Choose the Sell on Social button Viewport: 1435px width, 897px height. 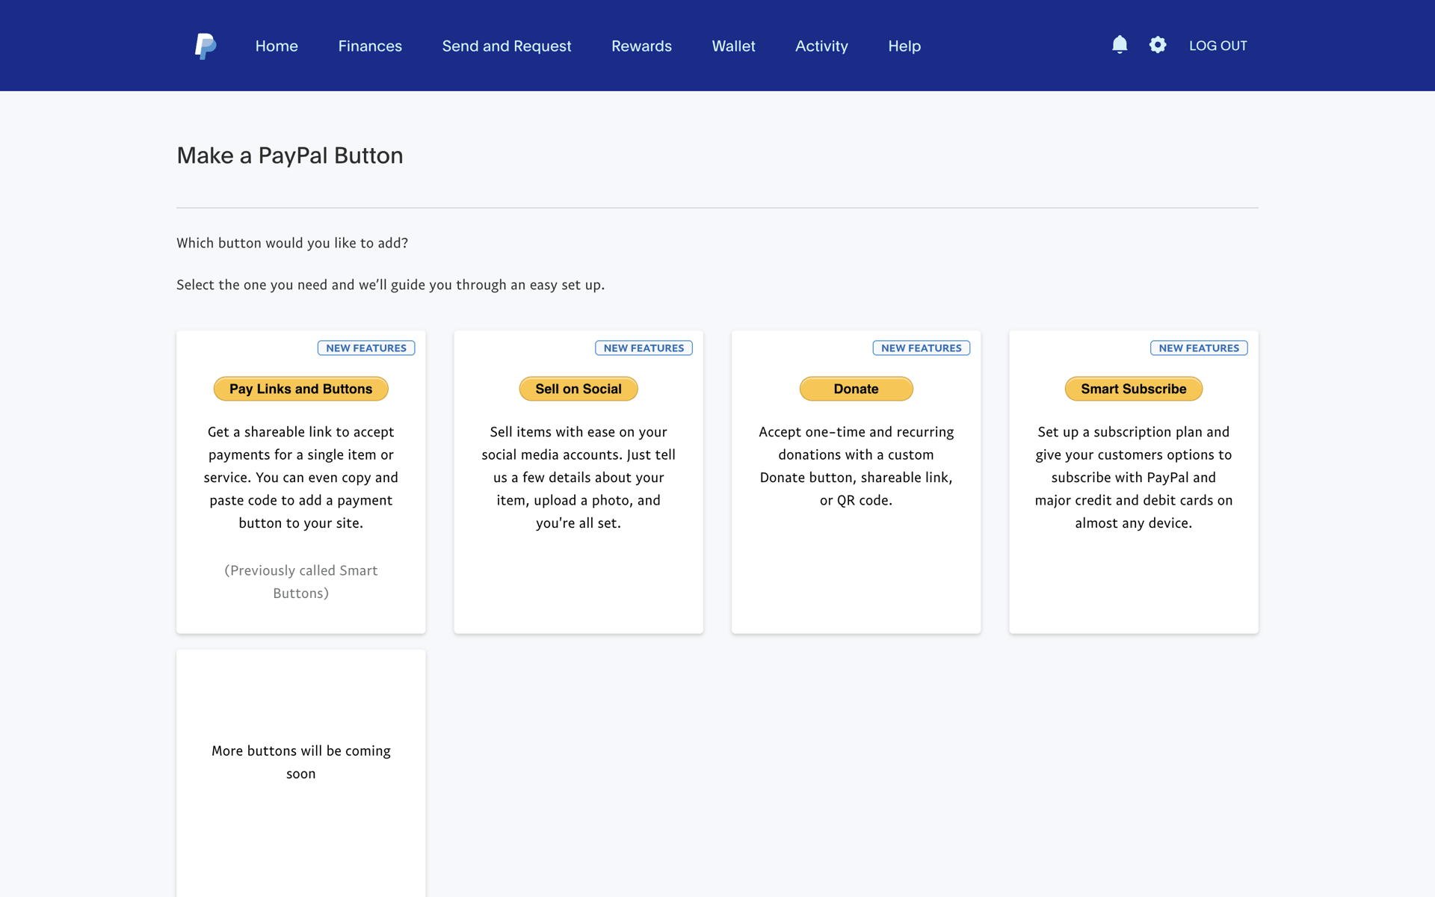pos(578,389)
